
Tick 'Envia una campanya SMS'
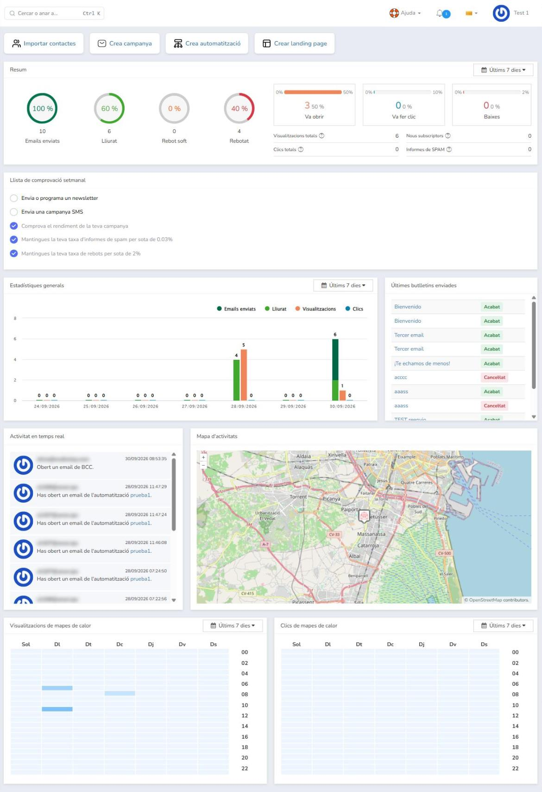(14, 212)
